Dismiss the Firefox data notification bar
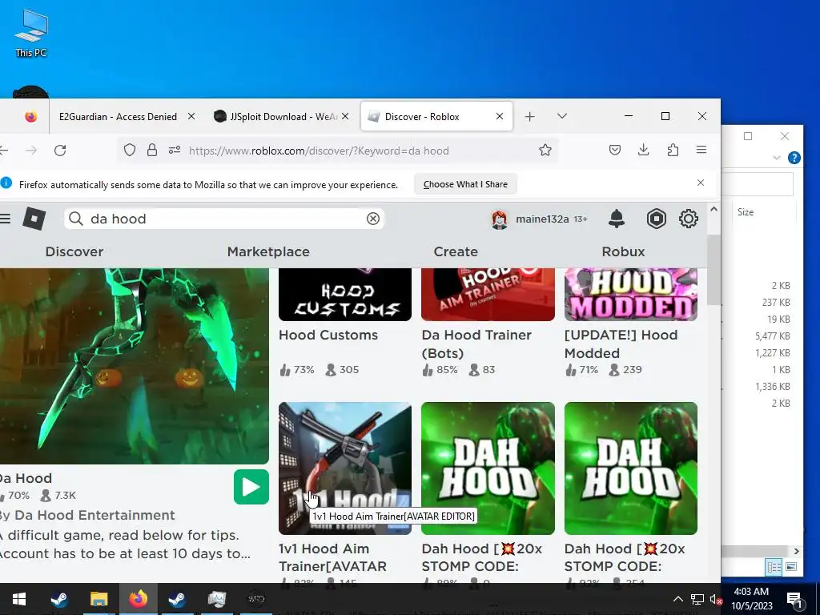This screenshot has width=820, height=615. 701,183
